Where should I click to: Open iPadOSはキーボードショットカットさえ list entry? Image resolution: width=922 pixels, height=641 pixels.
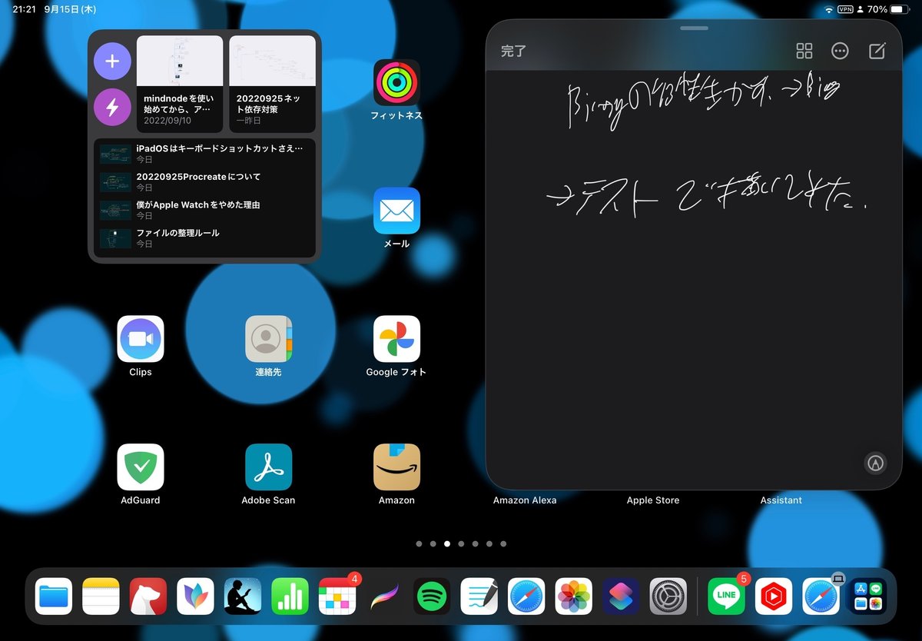click(x=204, y=154)
